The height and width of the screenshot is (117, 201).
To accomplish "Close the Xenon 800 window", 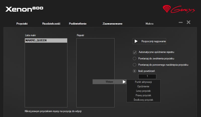I will (x=188, y=22).
